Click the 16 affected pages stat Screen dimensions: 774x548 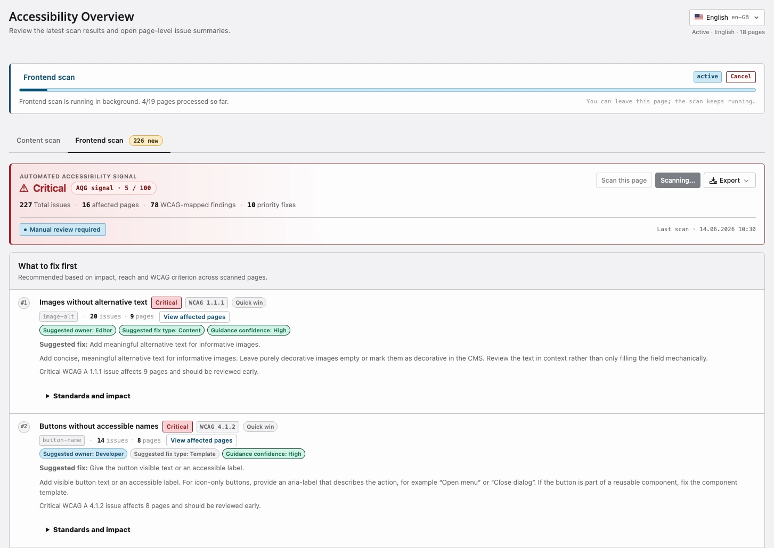[110, 205]
